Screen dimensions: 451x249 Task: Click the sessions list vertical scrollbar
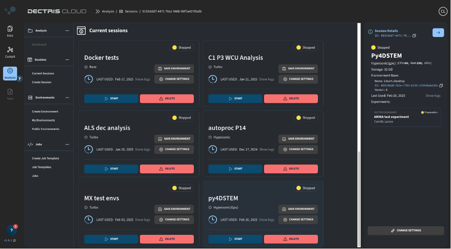tap(359, 198)
